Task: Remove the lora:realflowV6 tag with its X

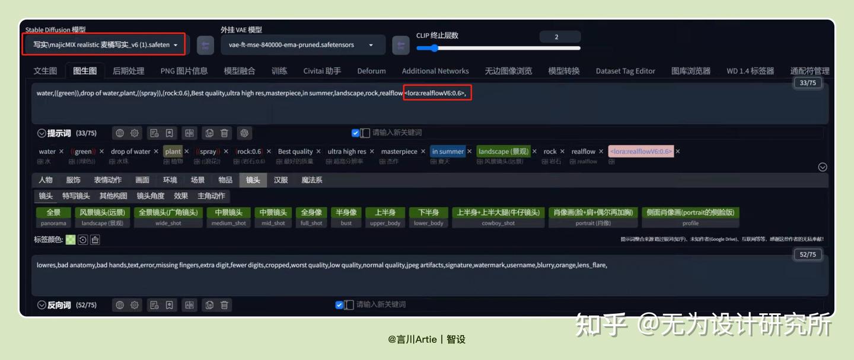Action: click(x=678, y=152)
